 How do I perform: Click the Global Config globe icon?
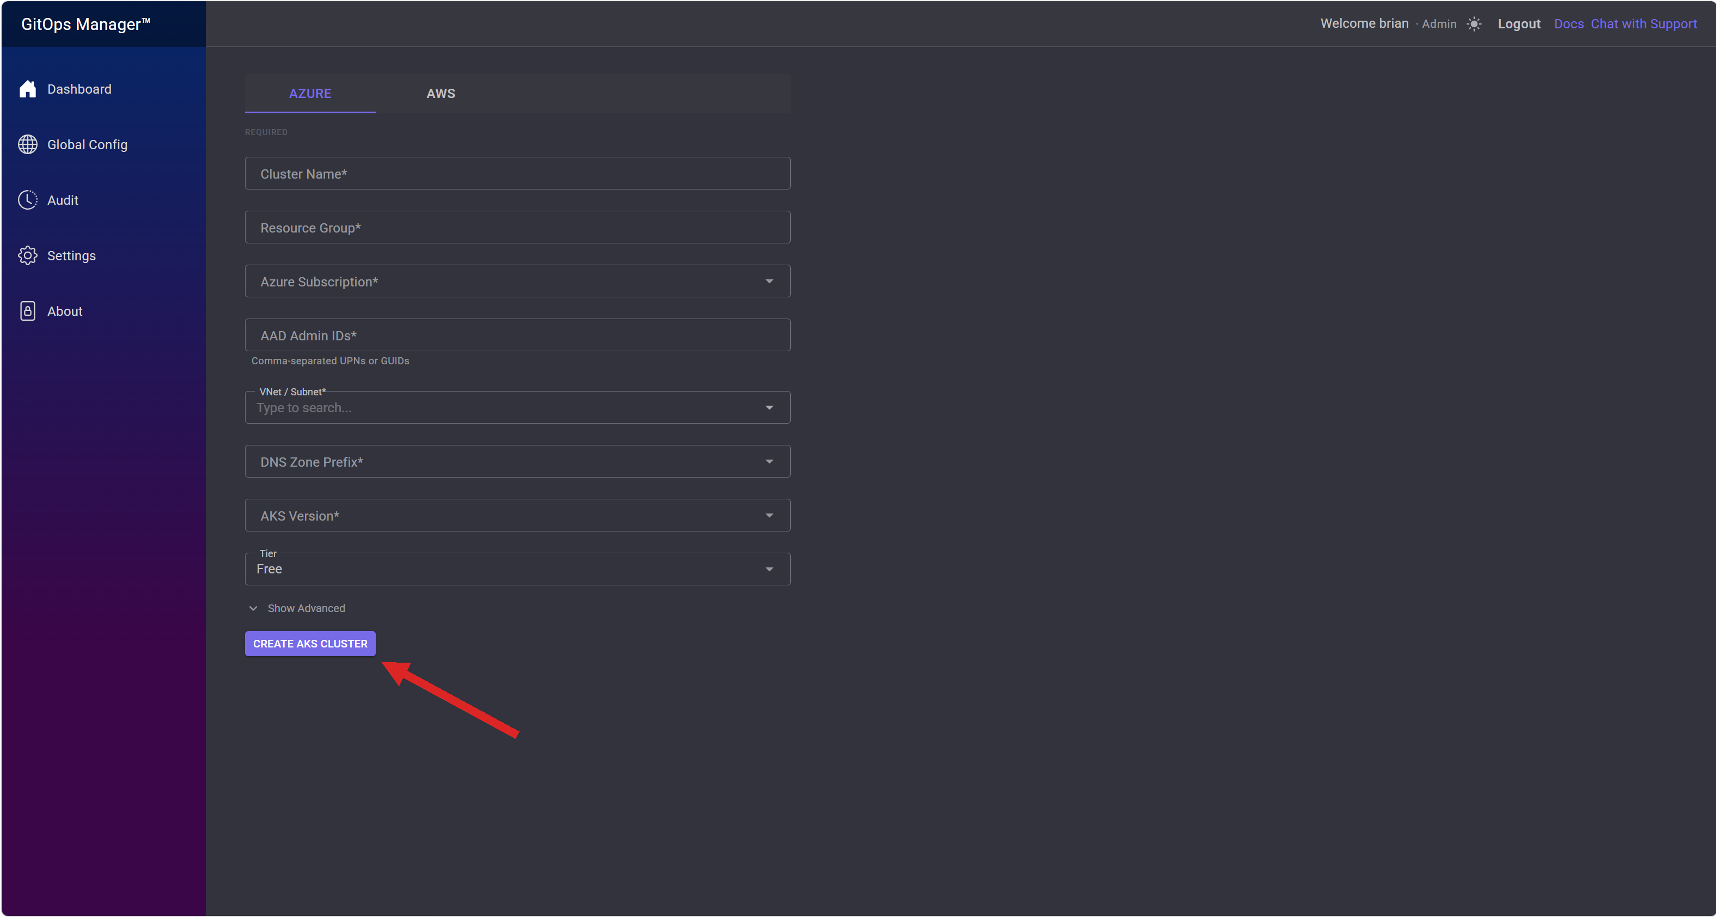click(27, 144)
